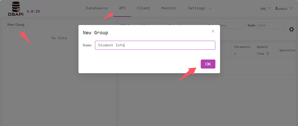Click the Parameters column header
The image size is (298, 126).
tap(242, 50)
